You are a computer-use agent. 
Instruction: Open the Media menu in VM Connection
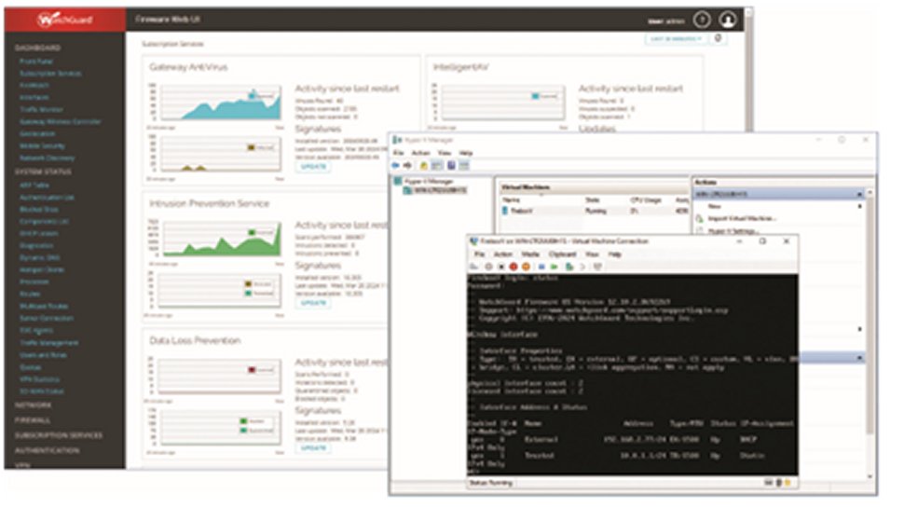[530, 254]
